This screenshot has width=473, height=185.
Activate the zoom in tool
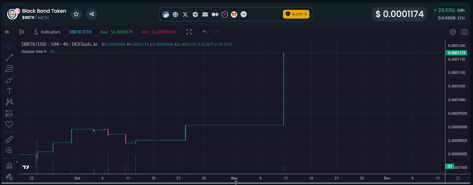pyautogui.click(x=9, y=150)
